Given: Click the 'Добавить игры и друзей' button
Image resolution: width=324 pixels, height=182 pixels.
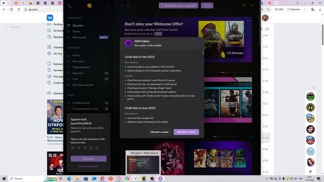Looking at the screenshot, I should click(x=179, y=6).
